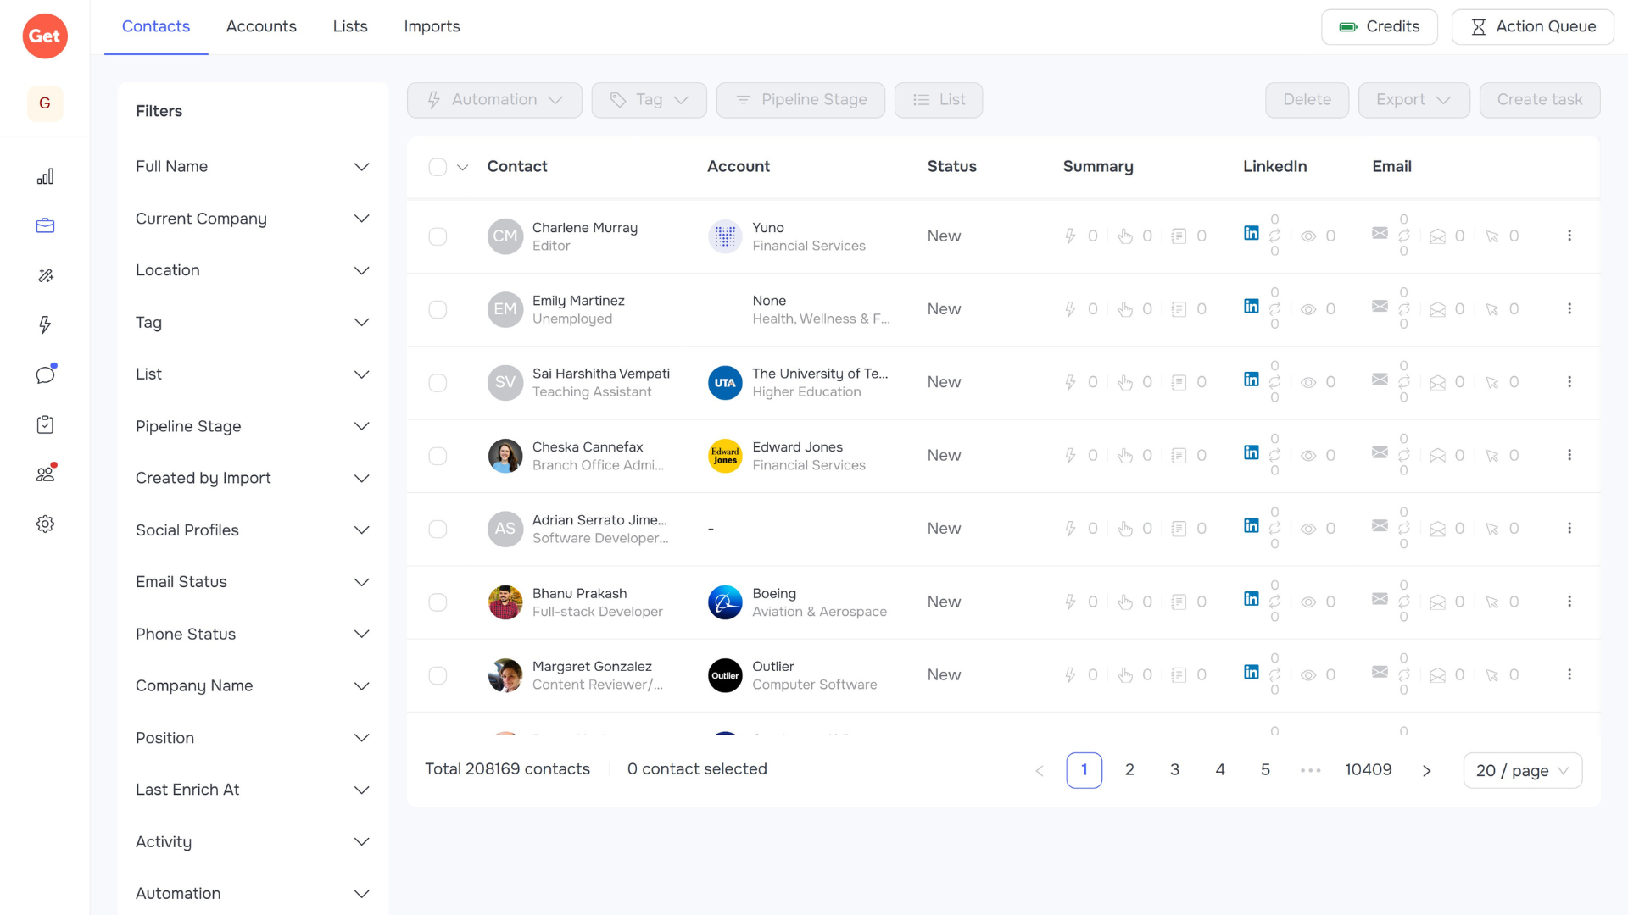Screen dimensions: 1628x915
Task: Click the Action Queue button
Action: tap(1532, 27)
